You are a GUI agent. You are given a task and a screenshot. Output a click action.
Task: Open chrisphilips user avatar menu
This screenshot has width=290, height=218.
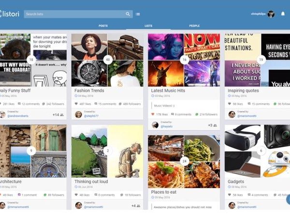point(271,14)
